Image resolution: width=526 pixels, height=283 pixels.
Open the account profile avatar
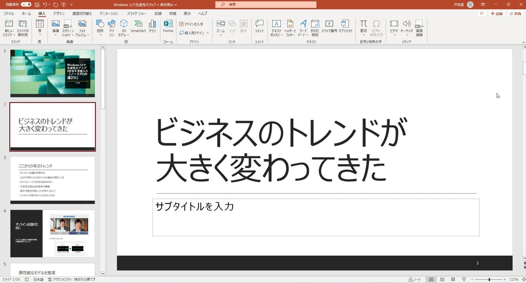471,5
